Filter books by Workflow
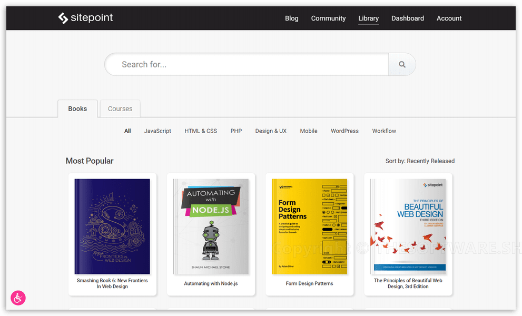 (384, 131)
